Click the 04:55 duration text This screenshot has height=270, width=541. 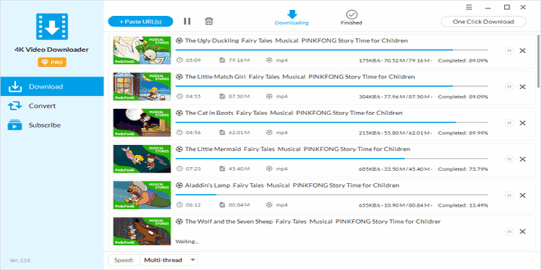193,97
